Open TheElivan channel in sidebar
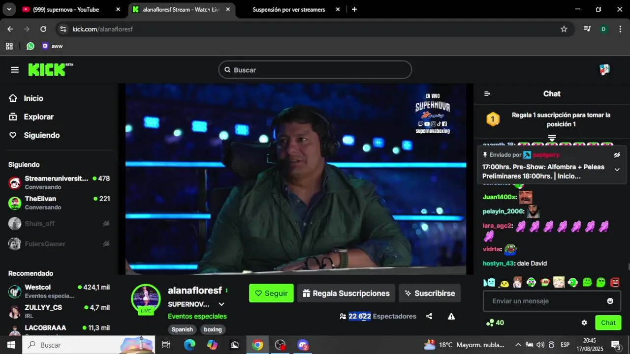630x354 pixels. [59, 203]
